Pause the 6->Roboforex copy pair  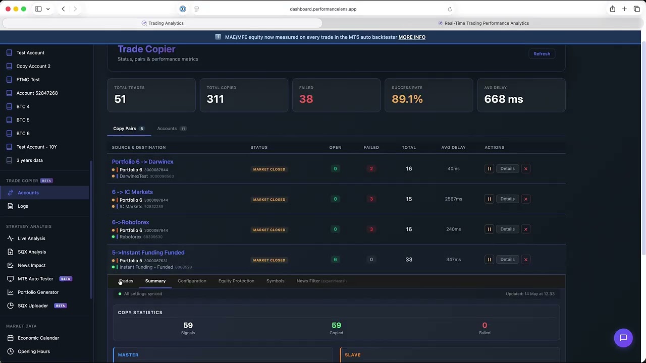pos(489,229)
